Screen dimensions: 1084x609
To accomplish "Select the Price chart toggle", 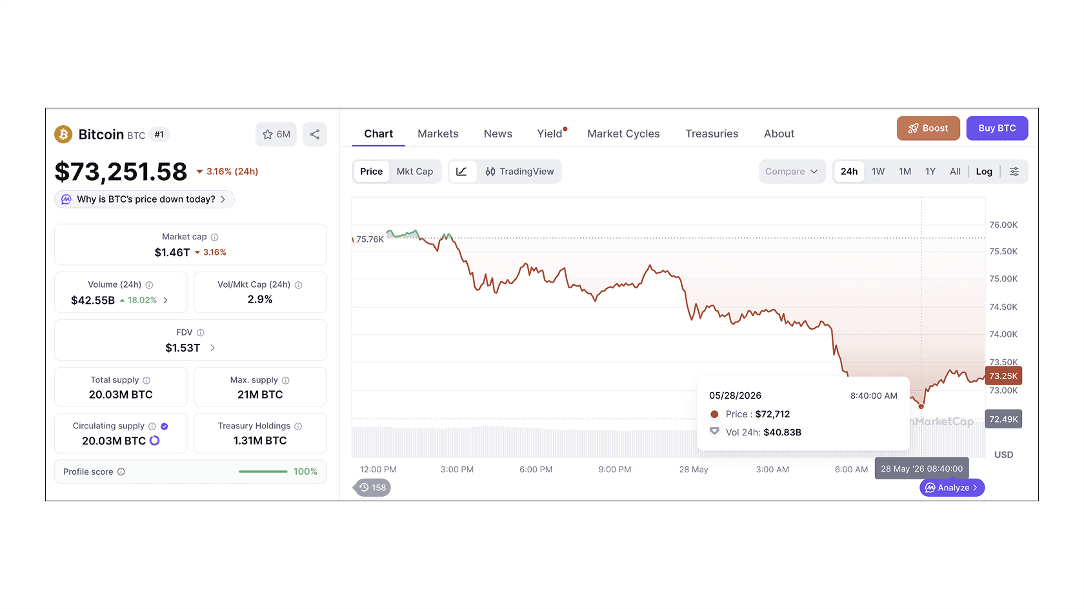I will (x=372, y=172).
